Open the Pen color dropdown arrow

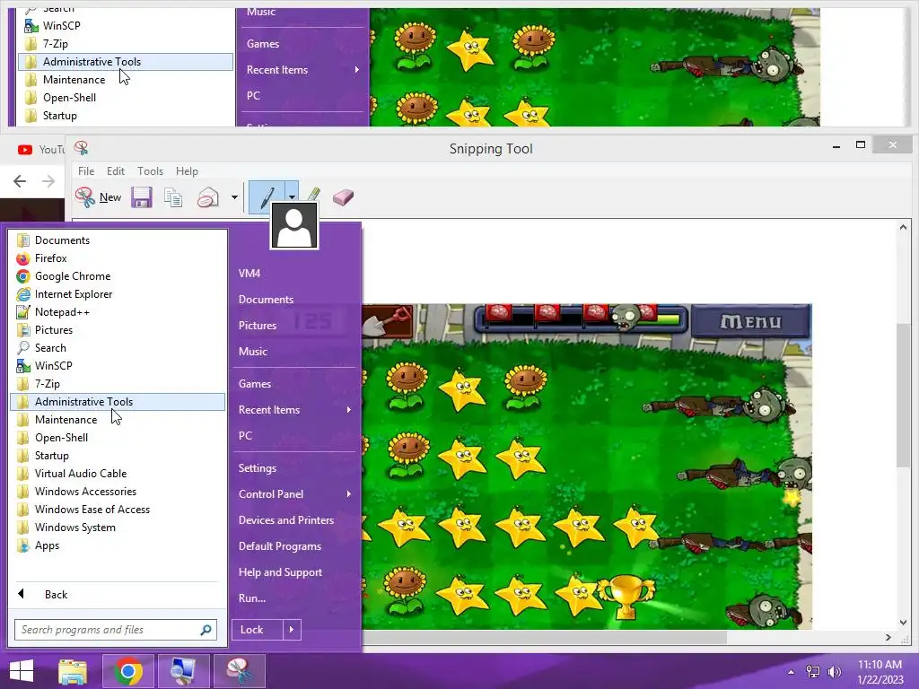(x=292, y=197)
